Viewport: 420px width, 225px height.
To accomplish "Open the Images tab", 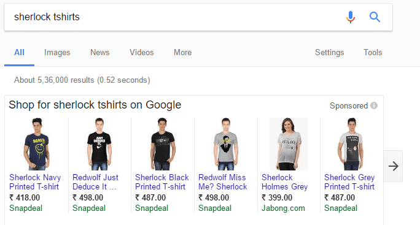I will pos(57,53).
